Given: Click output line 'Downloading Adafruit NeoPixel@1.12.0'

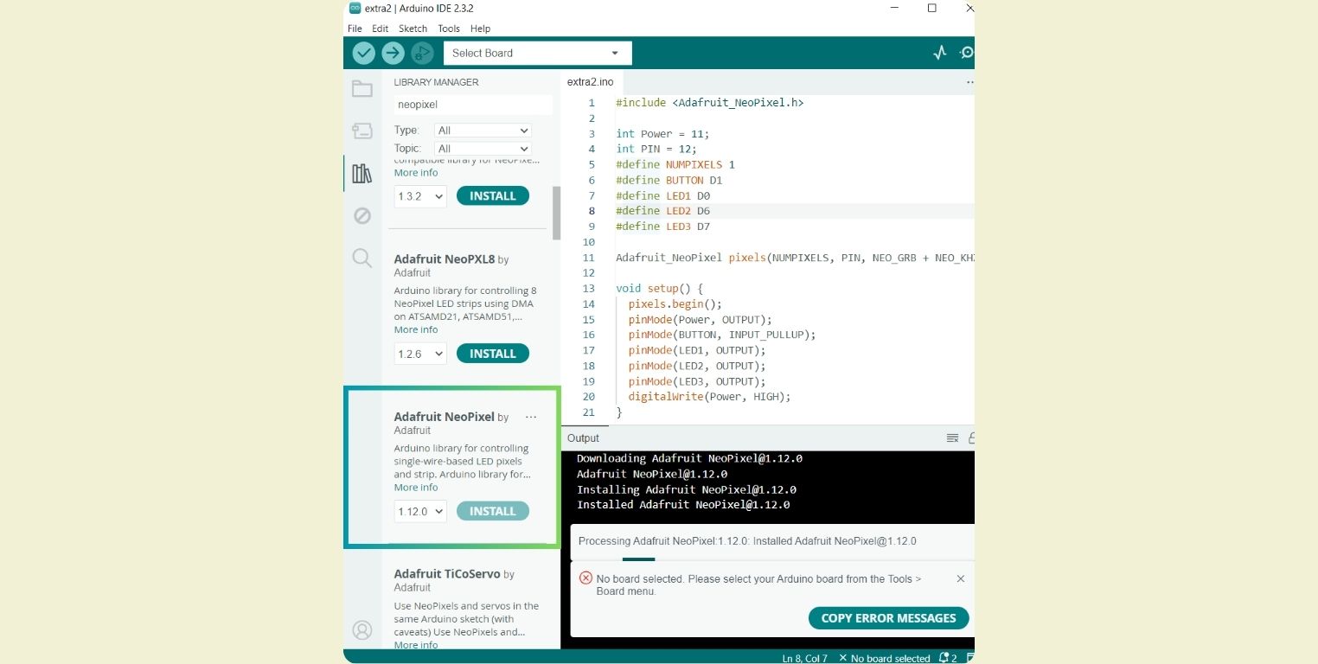Looking at the screenshot, I should [x=689, y=458].
